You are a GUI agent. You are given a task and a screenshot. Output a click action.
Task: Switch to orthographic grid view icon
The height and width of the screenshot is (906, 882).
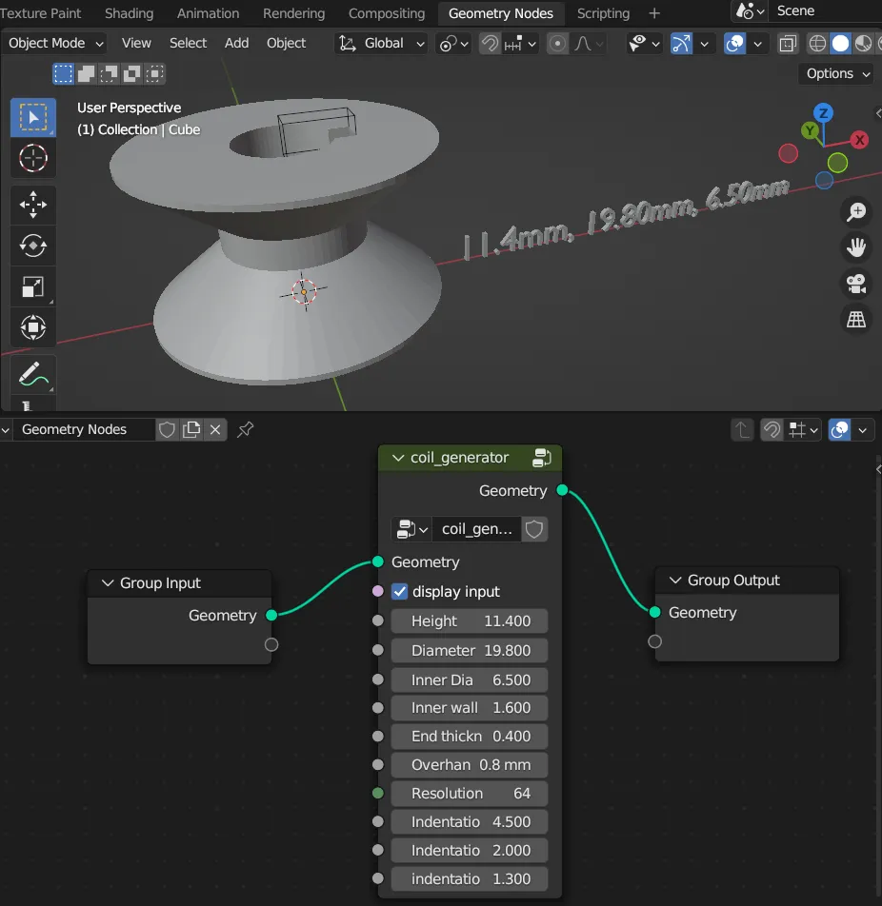pyautogui.click(x=856, y=320)
